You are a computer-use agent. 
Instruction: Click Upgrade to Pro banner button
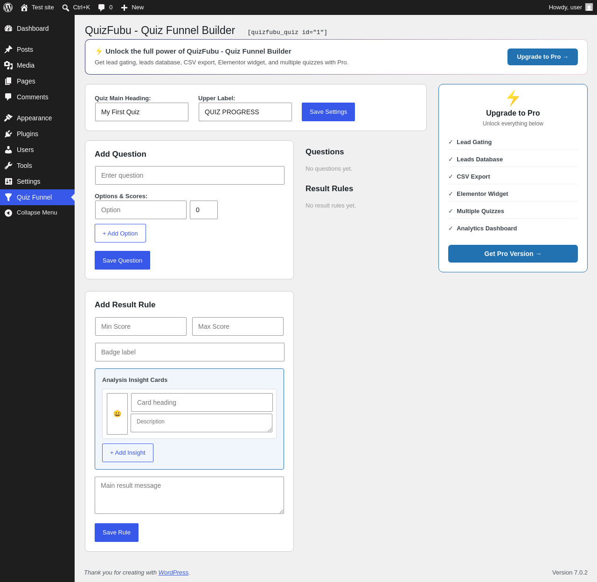point(542,57)
